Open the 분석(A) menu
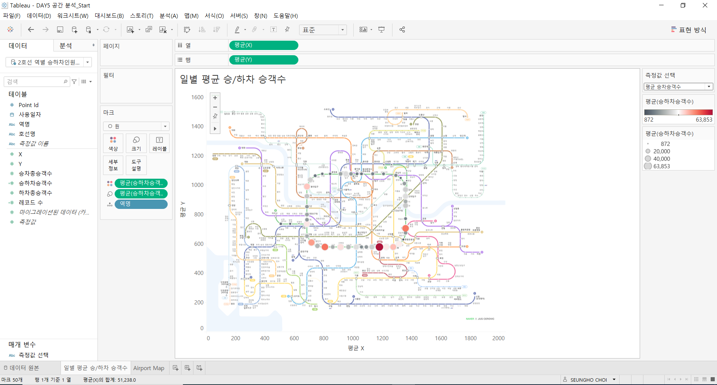 click(x=169, y=16)
